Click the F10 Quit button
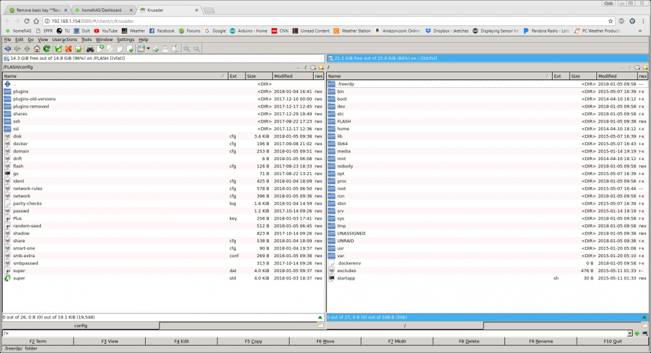This screenshot has height=353, width=651. [x=613, y=341]
